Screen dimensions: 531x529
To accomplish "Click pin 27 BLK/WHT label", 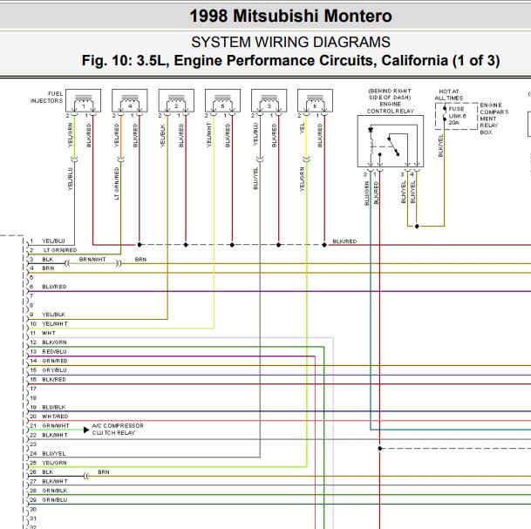I will [x=55, y=481].
